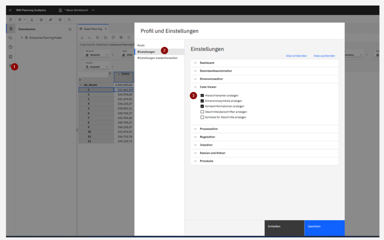Refresh the Datenbanken panel
Image resolution: width=384 pixels, height=240 pixels.
tap(70, 29)
